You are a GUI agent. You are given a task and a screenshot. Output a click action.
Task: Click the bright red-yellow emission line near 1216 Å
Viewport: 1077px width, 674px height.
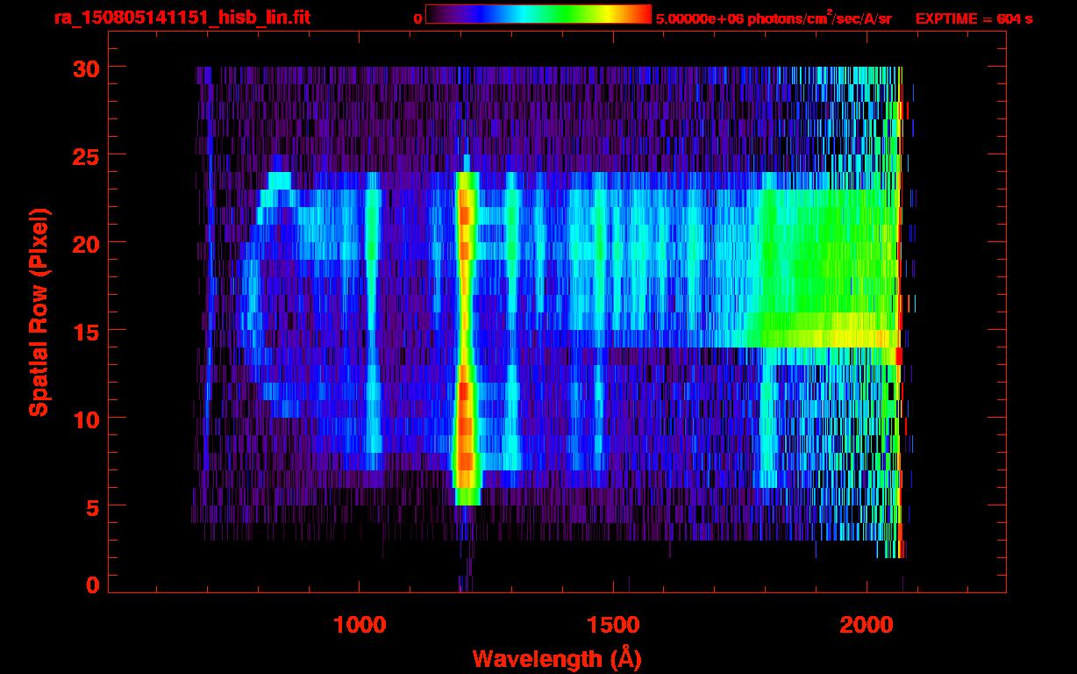click(x=466, y=338)
